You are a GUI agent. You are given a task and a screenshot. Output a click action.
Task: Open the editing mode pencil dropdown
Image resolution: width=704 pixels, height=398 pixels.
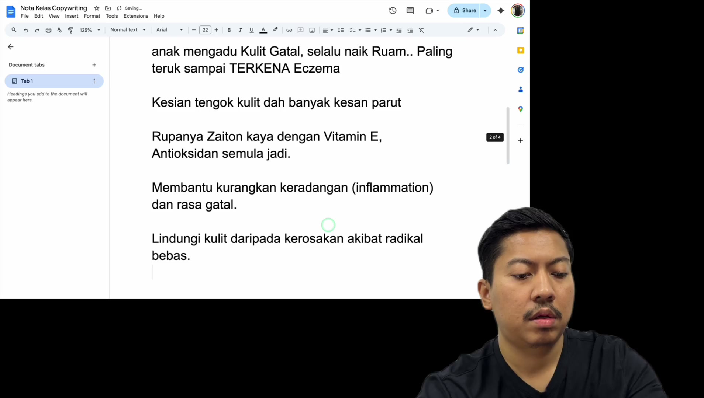(x=473, y=30)
